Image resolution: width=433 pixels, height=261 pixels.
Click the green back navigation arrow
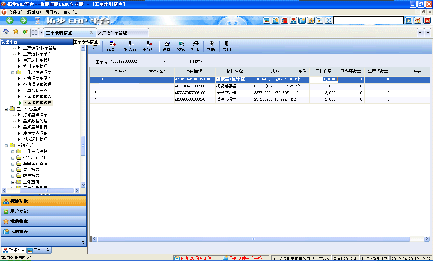[9, 20]
